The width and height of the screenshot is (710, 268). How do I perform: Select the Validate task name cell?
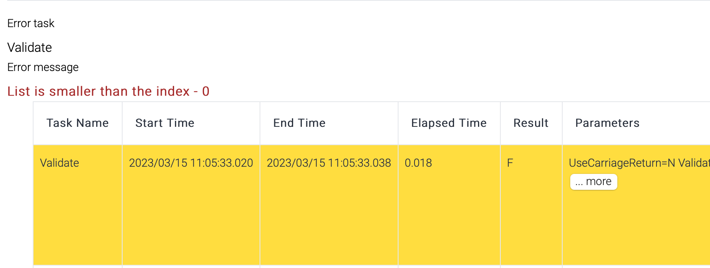coord(59,163)
